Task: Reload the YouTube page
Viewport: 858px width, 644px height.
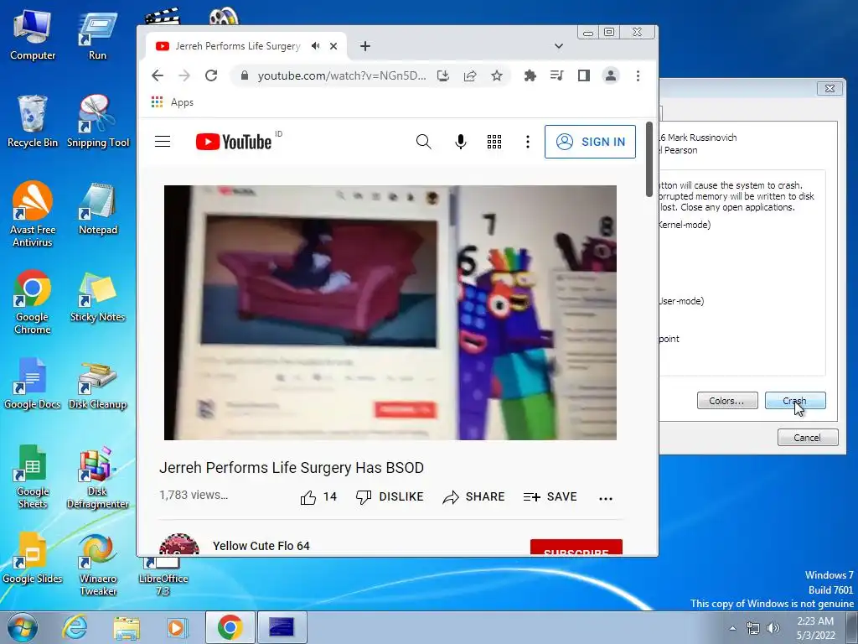Action: click(x=211, y=75)
